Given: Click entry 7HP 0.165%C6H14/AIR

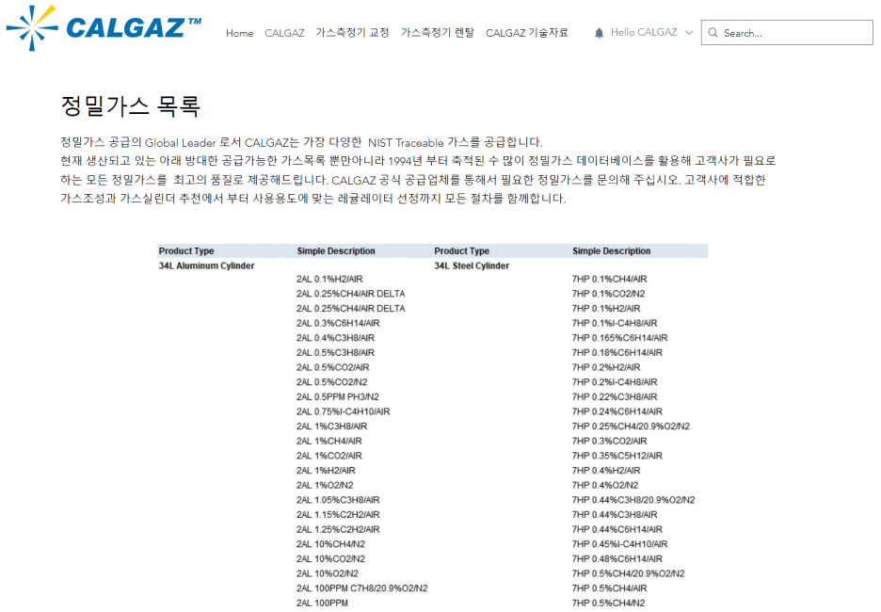Looking at the screenshot, I should tap(619, 338).
